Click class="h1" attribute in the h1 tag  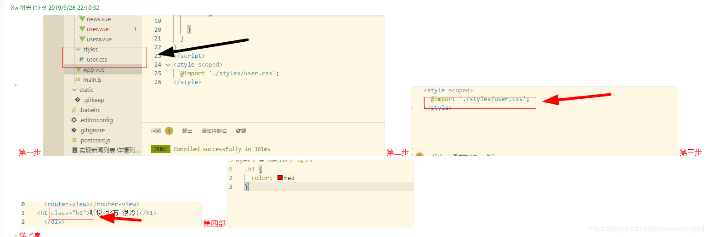pos(69,213)
